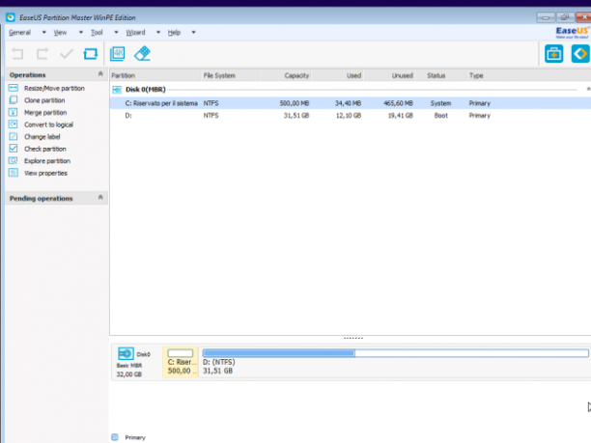Expand the dropdown arrow beside Tool
Viewport: 591px width, 443px height.
coord(116,33)
